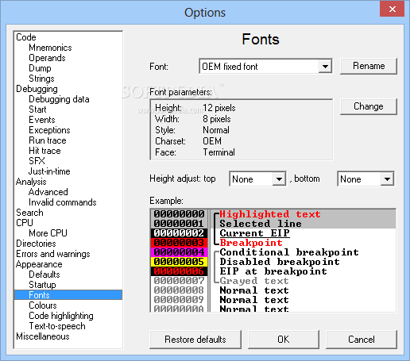Select Code in options tree
Viewport: 410px width, 361px height.
click(26, 37)
